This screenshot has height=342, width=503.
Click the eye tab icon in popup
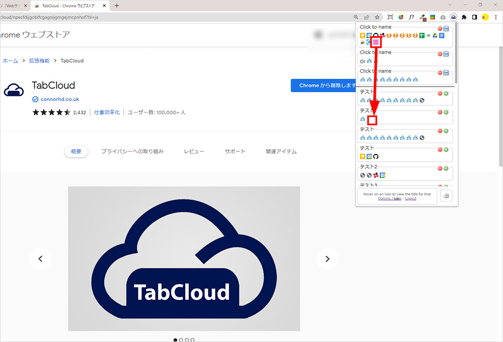pyautogui.click(x=428, y=35)
